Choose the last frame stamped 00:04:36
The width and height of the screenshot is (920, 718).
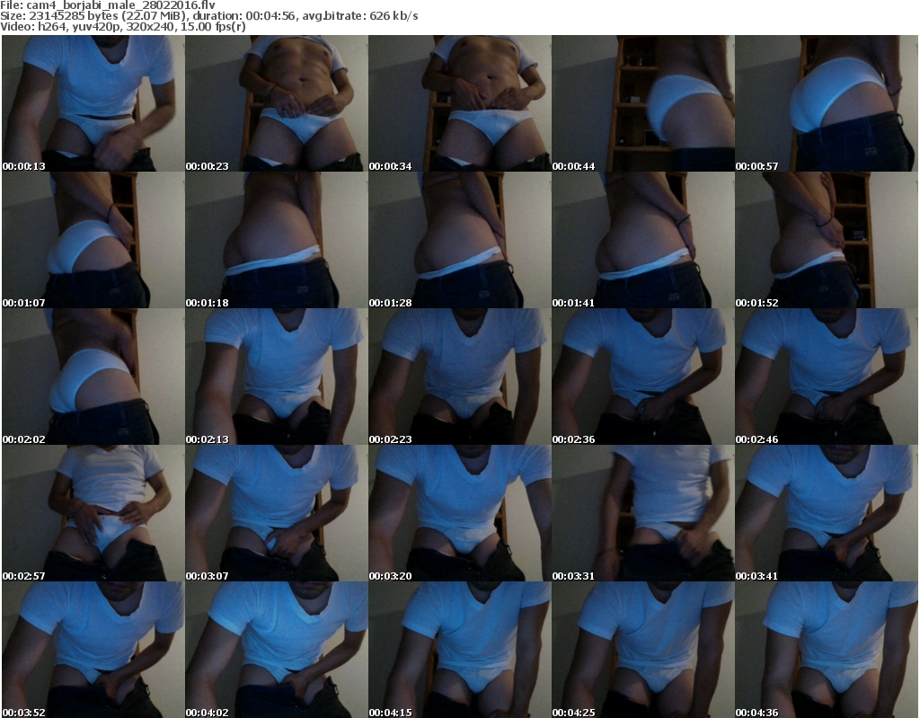point(827,650)
